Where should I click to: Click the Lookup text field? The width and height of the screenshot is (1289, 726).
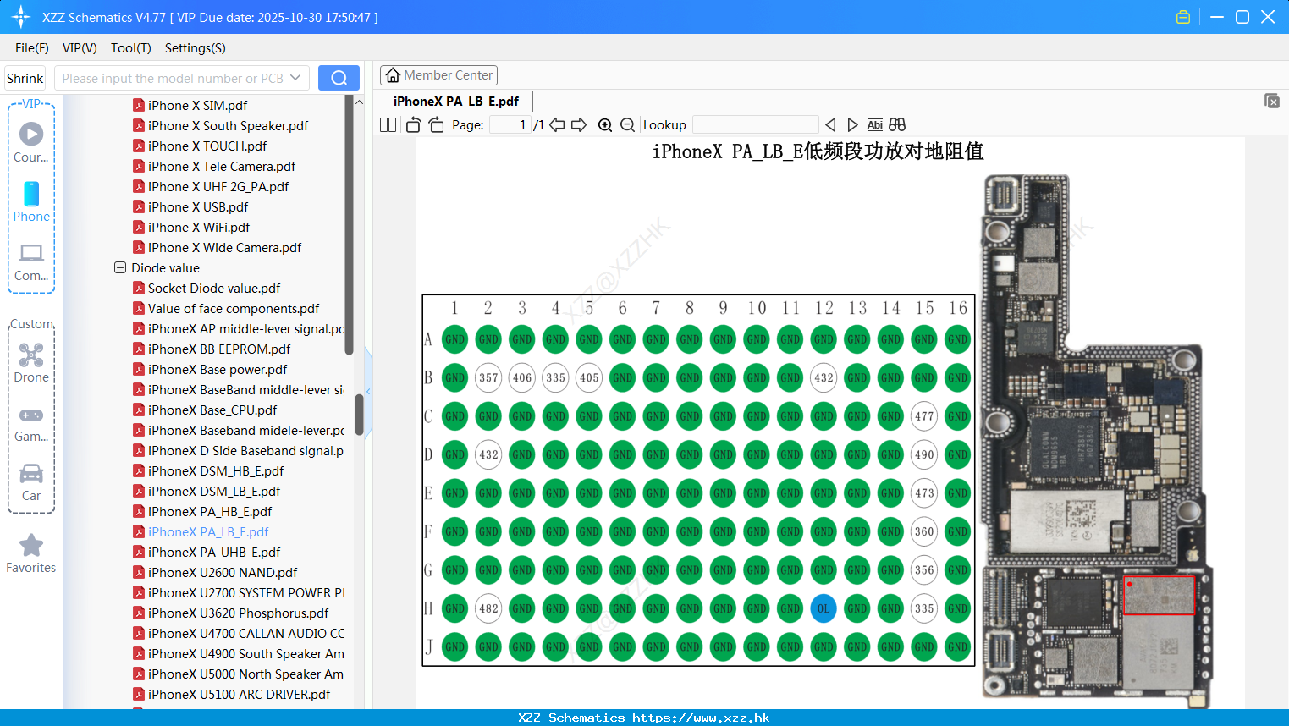click(x=755, y=124)
